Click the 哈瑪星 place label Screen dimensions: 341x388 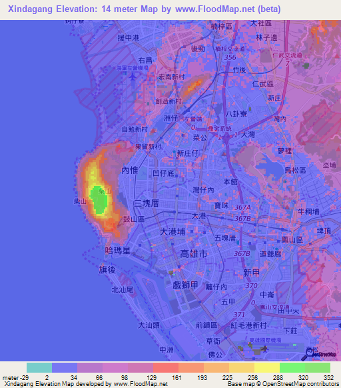118,251
